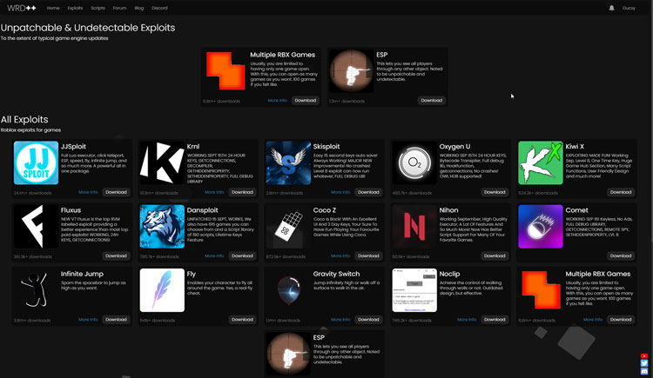The image size is (653, 378).
Task: Download the Infinite Jump exploit
Action: tap(116, 319)
